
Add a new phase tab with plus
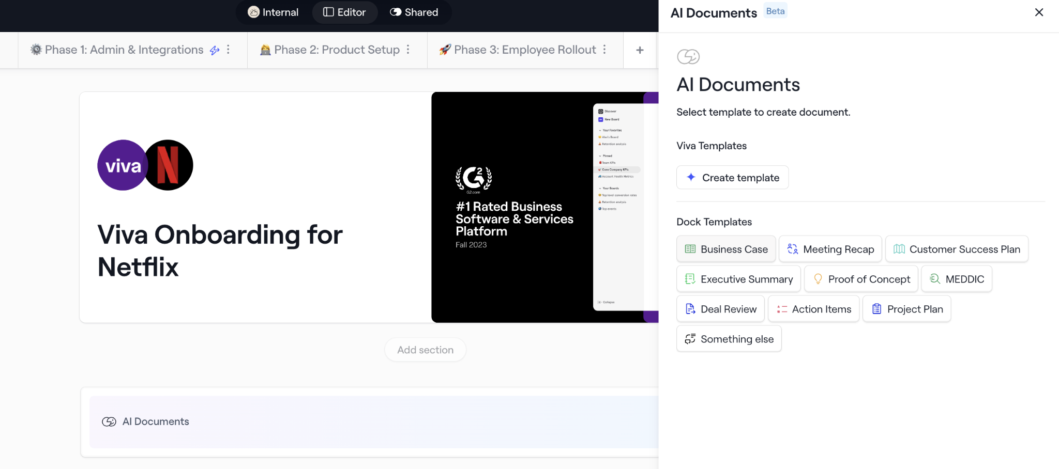pyautogui.click(x=640, y=50)
